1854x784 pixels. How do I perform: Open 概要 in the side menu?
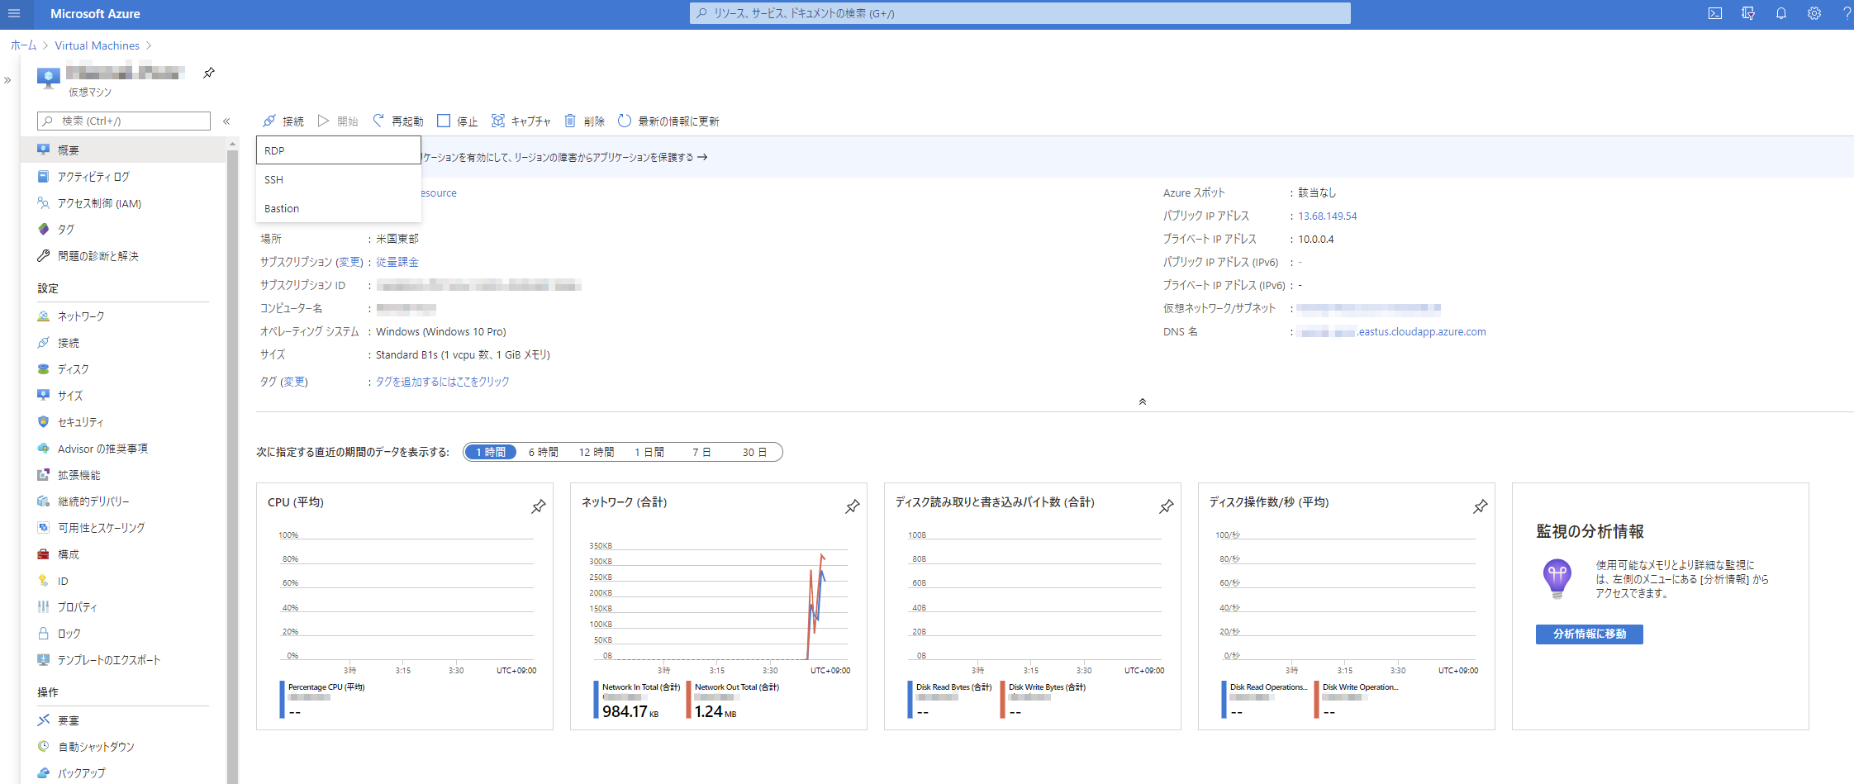coord(124,150)
